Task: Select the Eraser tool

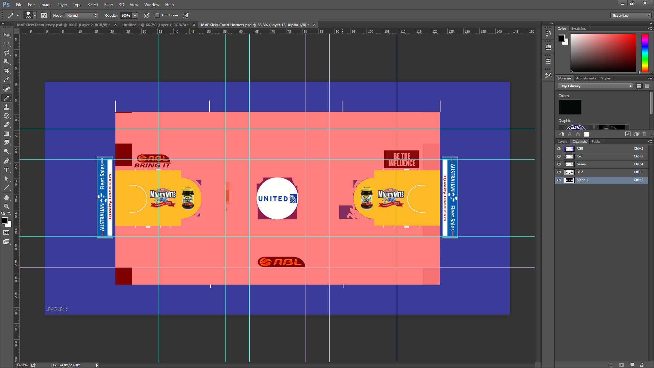Action: 6,125
